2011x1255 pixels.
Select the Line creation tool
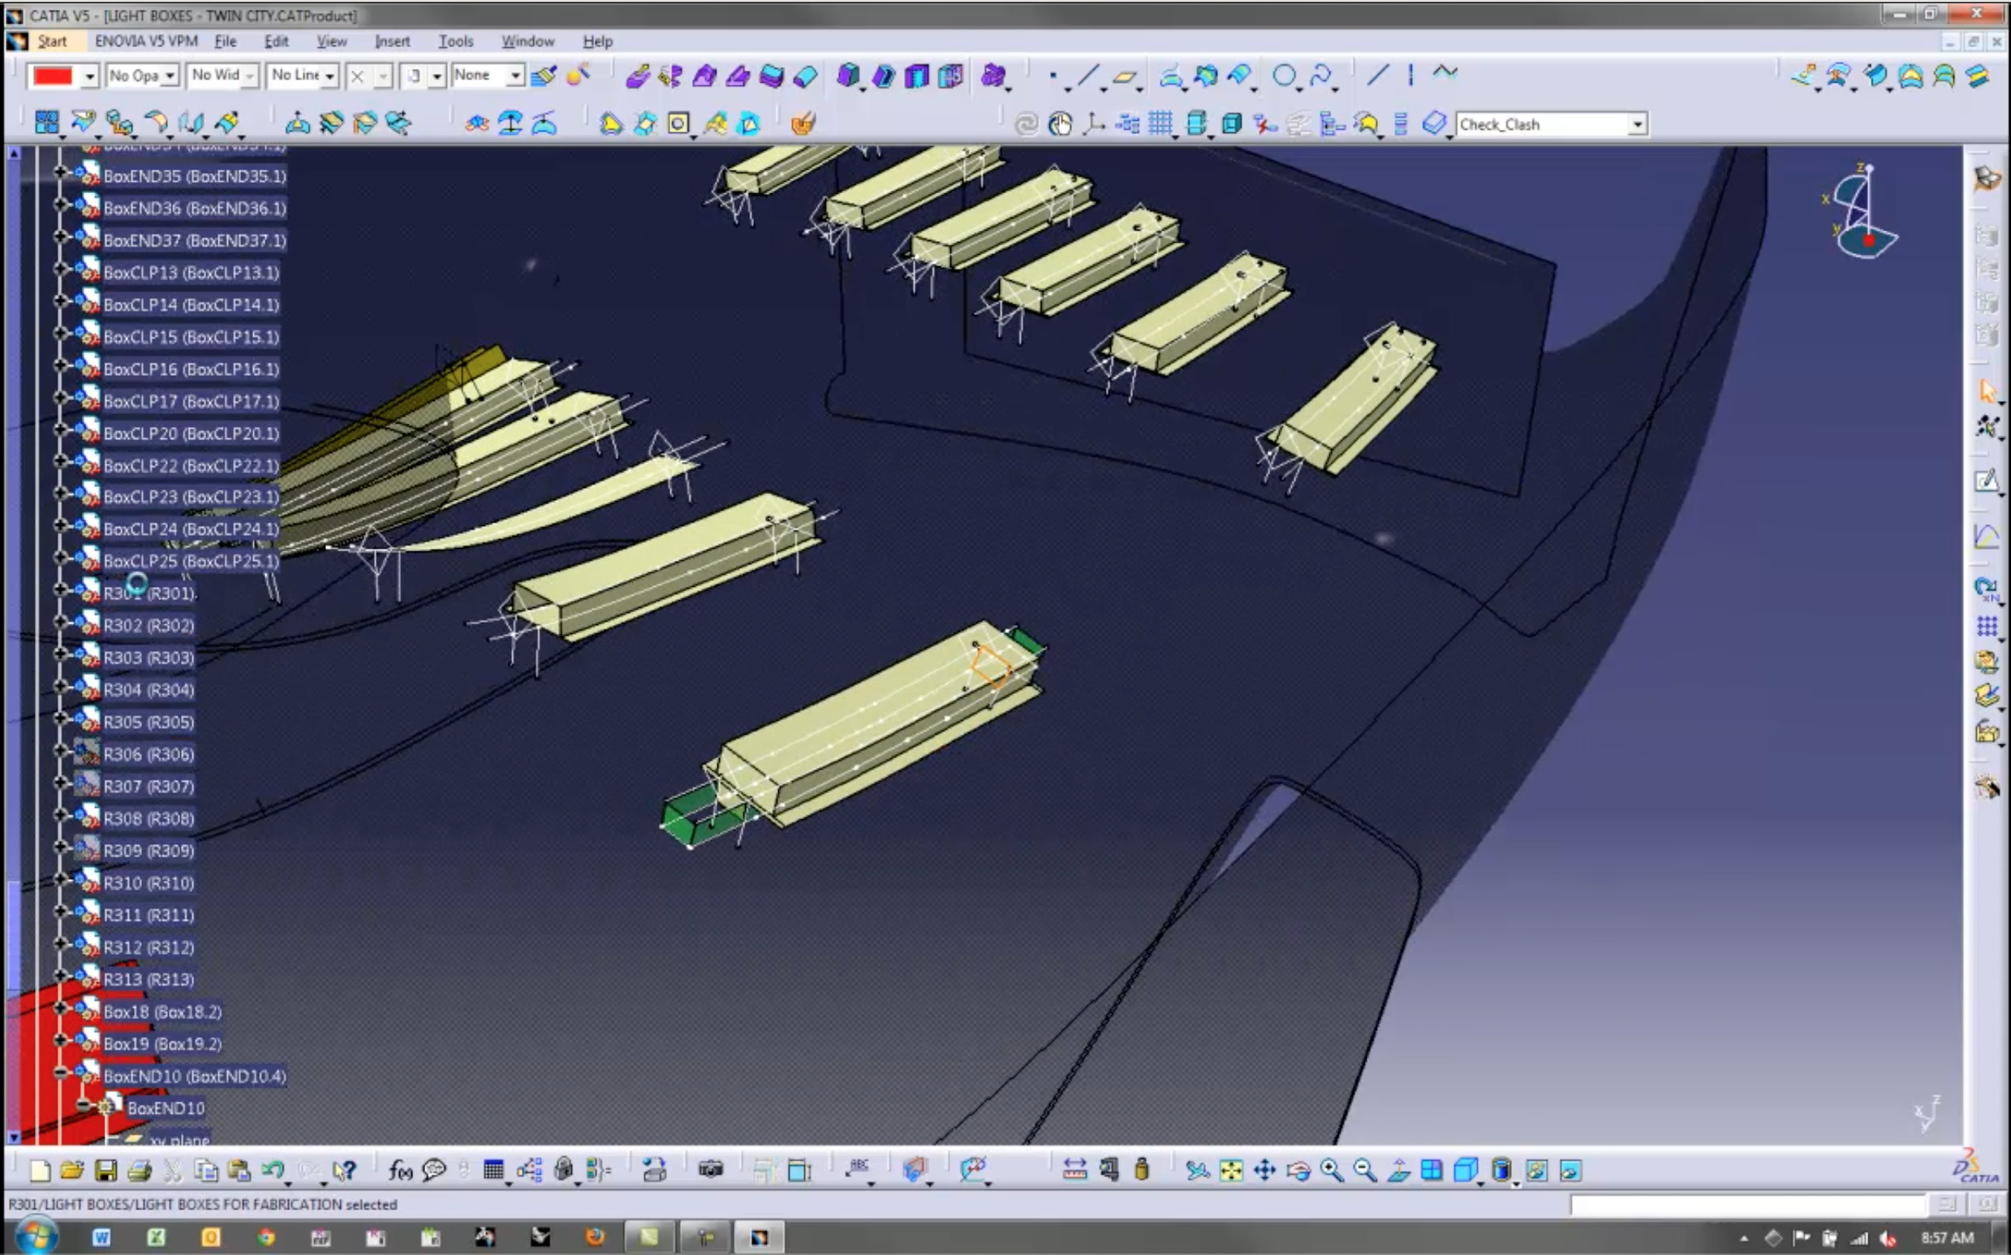[x=1088, y=75]
